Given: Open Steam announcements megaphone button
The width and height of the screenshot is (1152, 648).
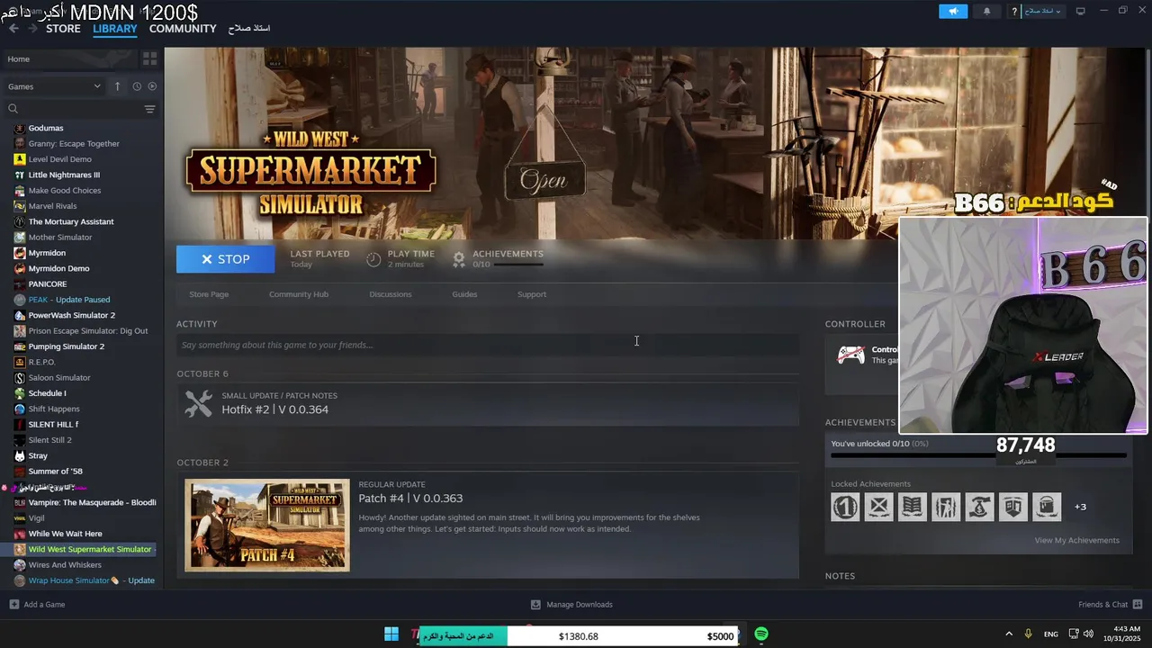Looking at the screenshot, I should 953,12.
